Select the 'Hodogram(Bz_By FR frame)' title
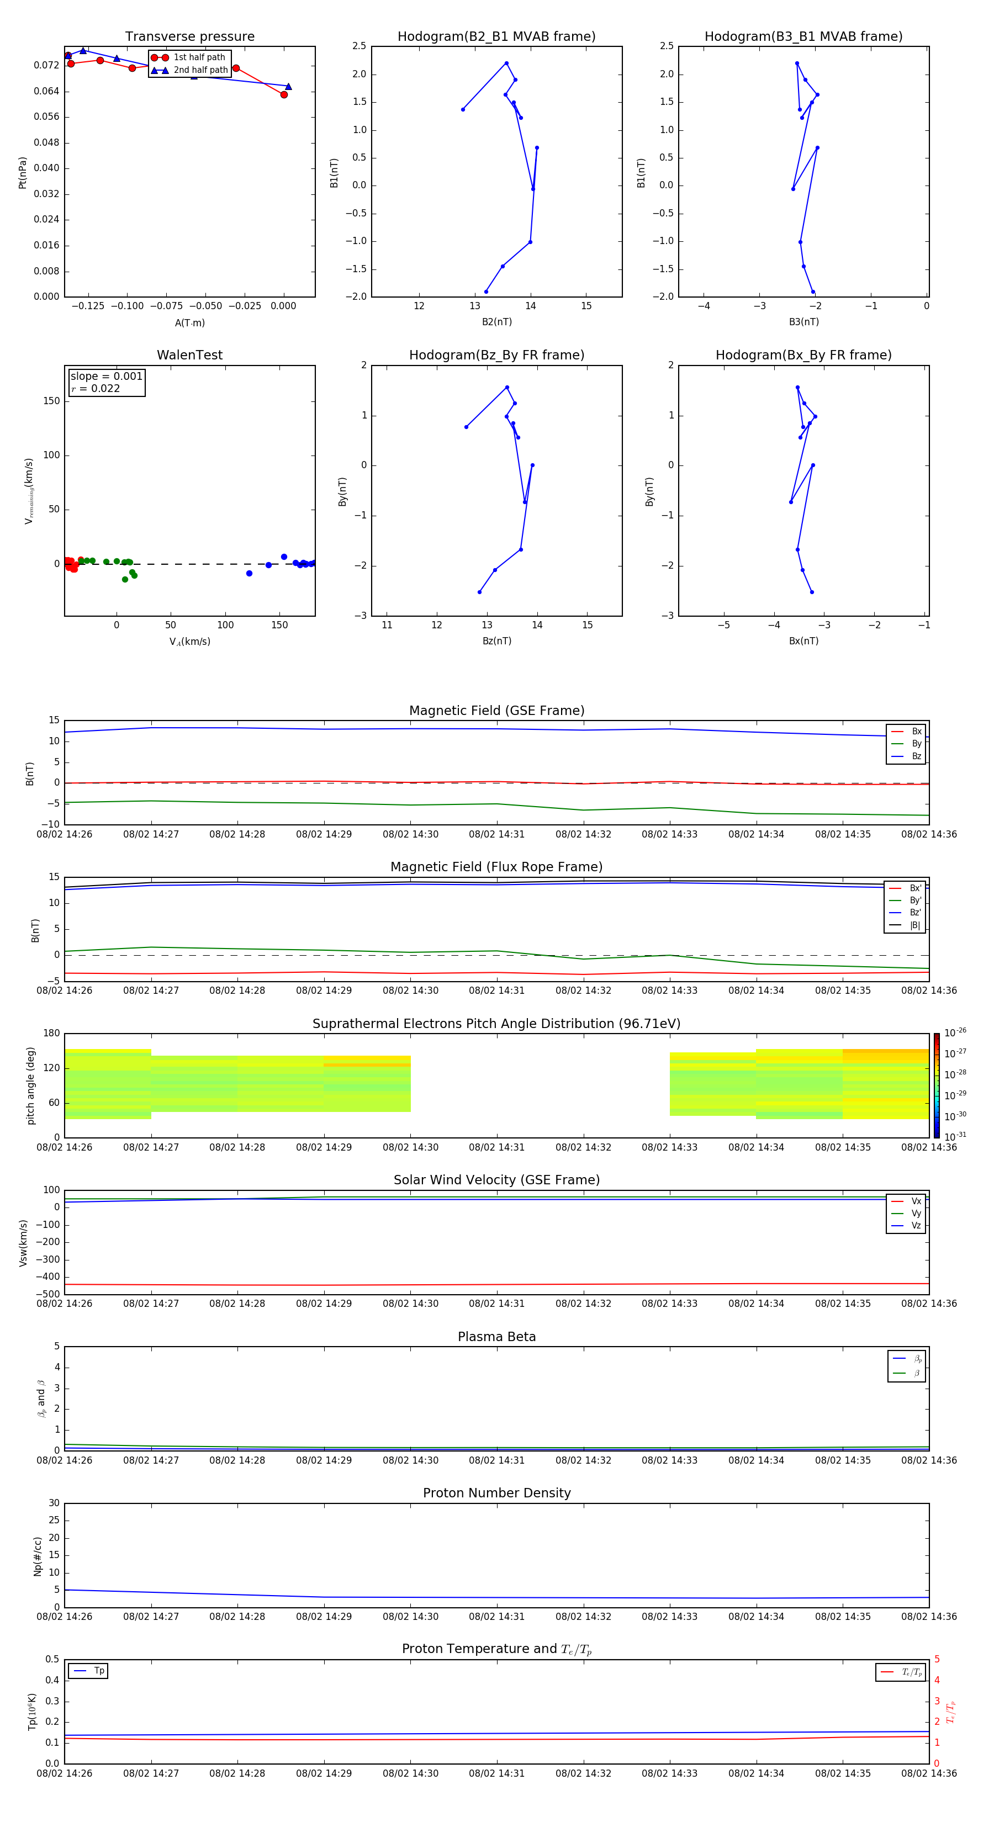 coord(496,355)
